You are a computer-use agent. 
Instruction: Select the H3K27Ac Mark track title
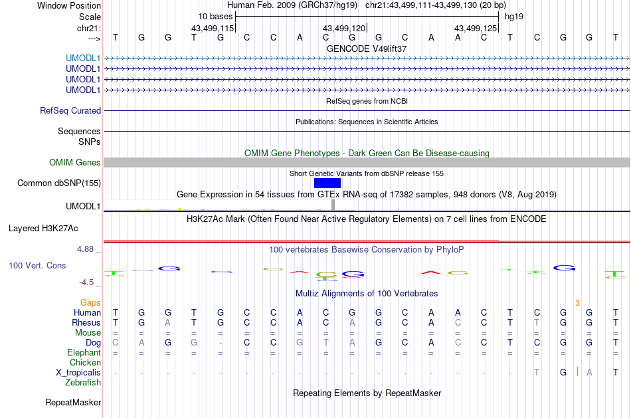[x=367, y=219]
